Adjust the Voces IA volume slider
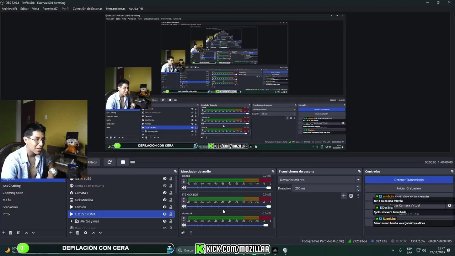Image resolution: width=455 pixels, height=256 pixels. (229, 225)
